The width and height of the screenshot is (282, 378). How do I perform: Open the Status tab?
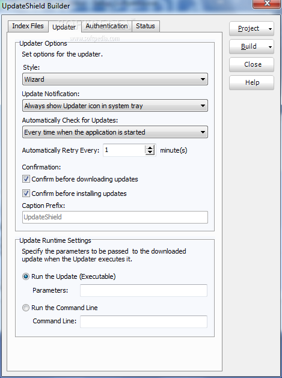[146, 26]
